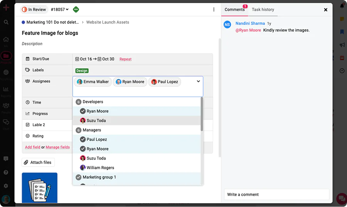Go to Home in the left sidebar
347x207 pixels.
[x=6, y=40]
